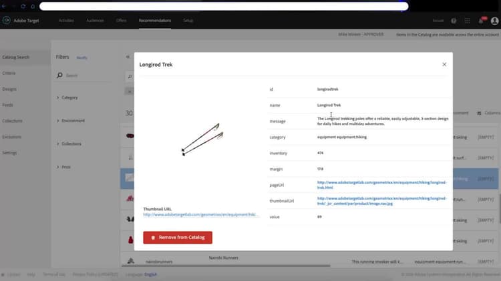Click the browser home icon
This screenshot has height=281, width=501.
tap(33, 6)
